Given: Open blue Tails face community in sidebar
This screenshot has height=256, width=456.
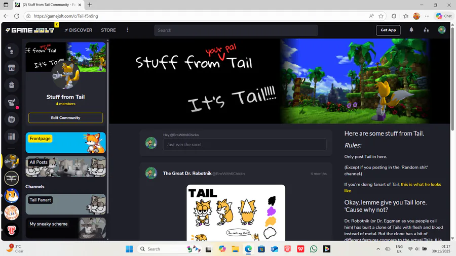Looking at the screenshot, I should 12,196.
